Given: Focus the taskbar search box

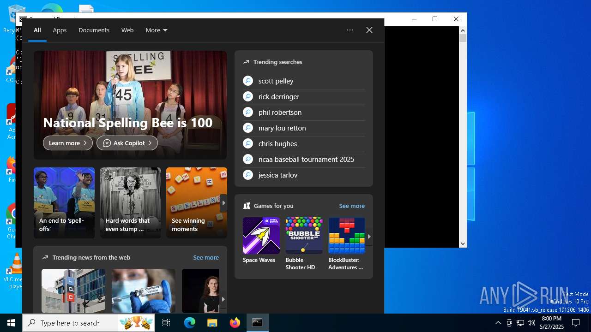Looking at the screenshot, I should 90,323.
